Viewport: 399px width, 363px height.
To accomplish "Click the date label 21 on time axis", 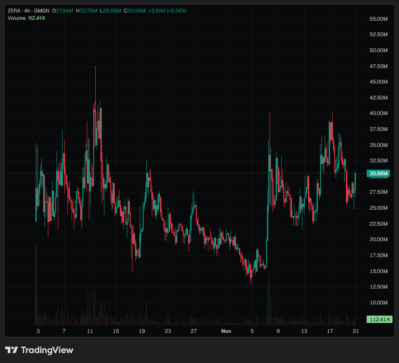I will (356, 331).
